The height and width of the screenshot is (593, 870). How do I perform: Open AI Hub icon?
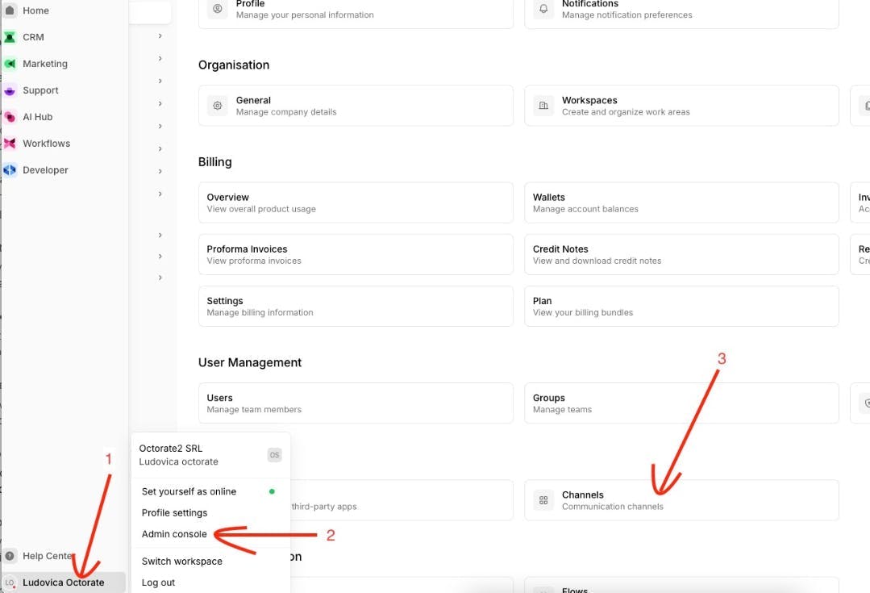tap(10, 117)
